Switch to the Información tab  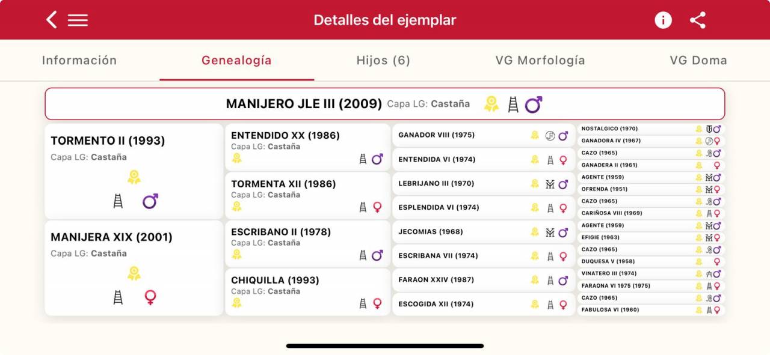coord(79,60)
